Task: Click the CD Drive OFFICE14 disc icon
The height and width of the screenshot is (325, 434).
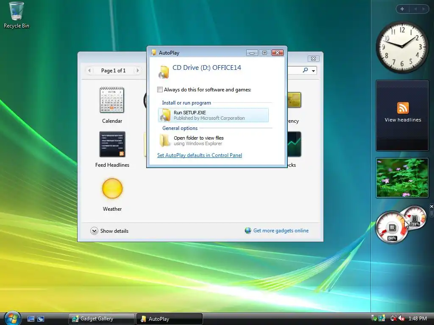Action: pyautogui.click(x=164, y=72)
